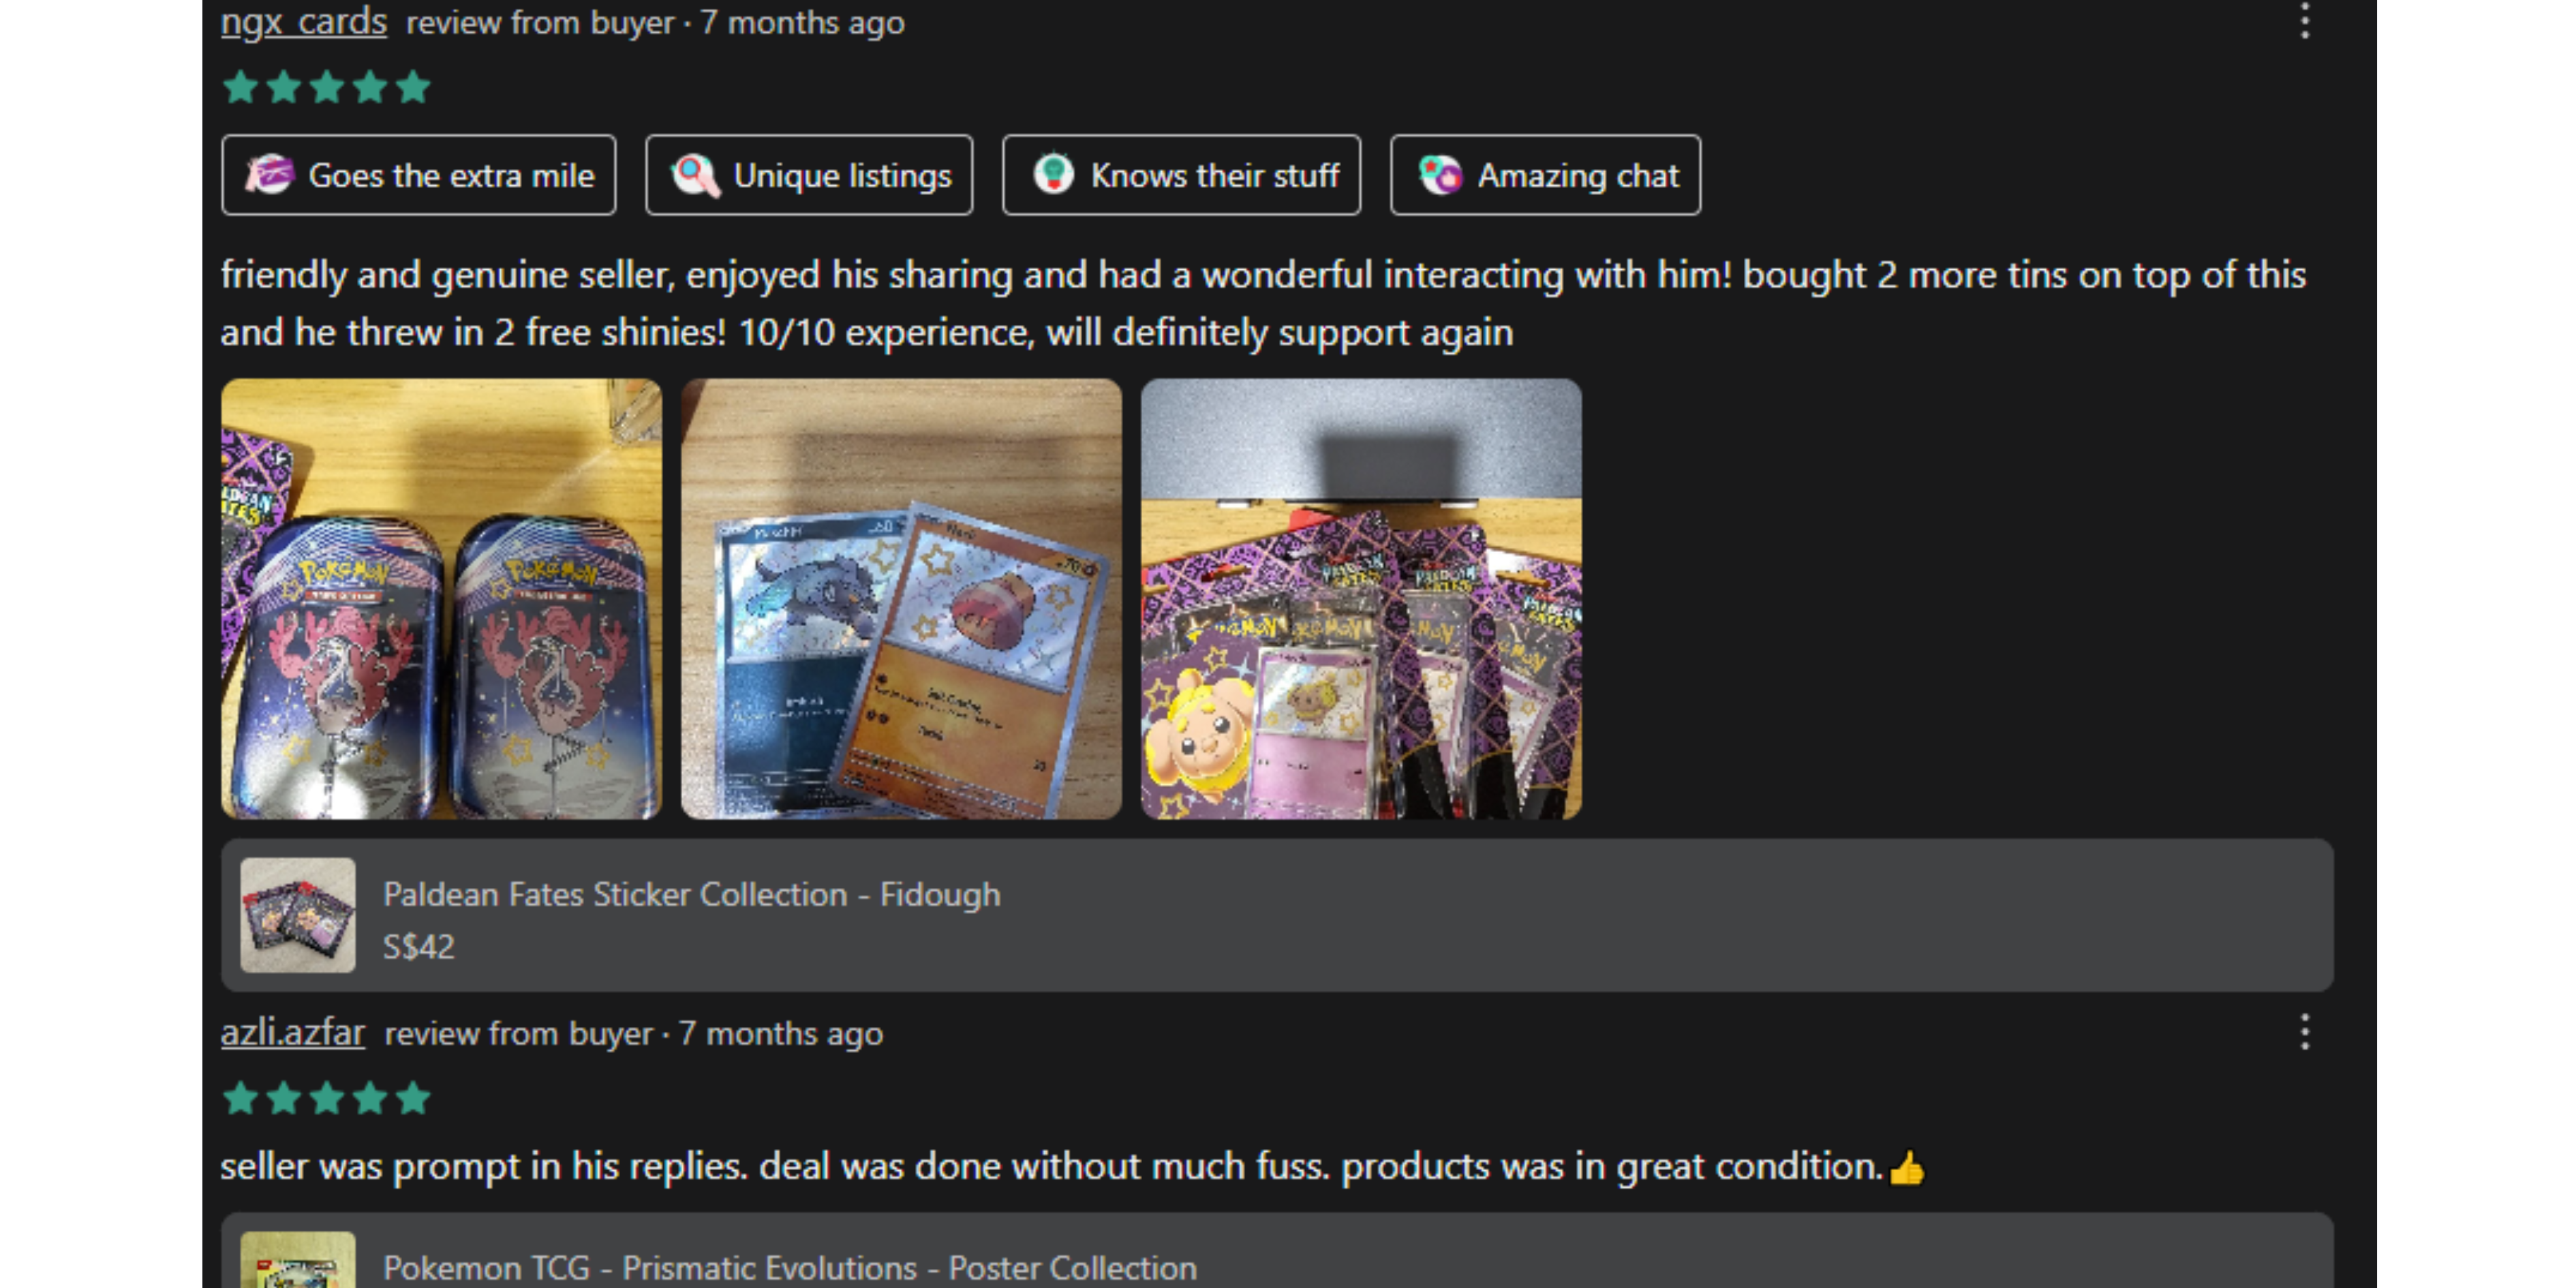Click ngx_cards five-star rating
The height and width of the screenshot is (1288, 2576).
pyautogui.click(x=326, y=88)
